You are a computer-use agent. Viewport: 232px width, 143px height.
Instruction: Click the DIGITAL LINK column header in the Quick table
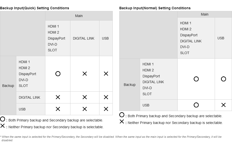tap(84, 38)
